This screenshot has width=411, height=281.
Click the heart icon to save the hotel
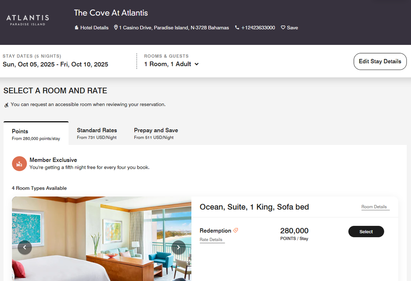click(x=282, y=27)
